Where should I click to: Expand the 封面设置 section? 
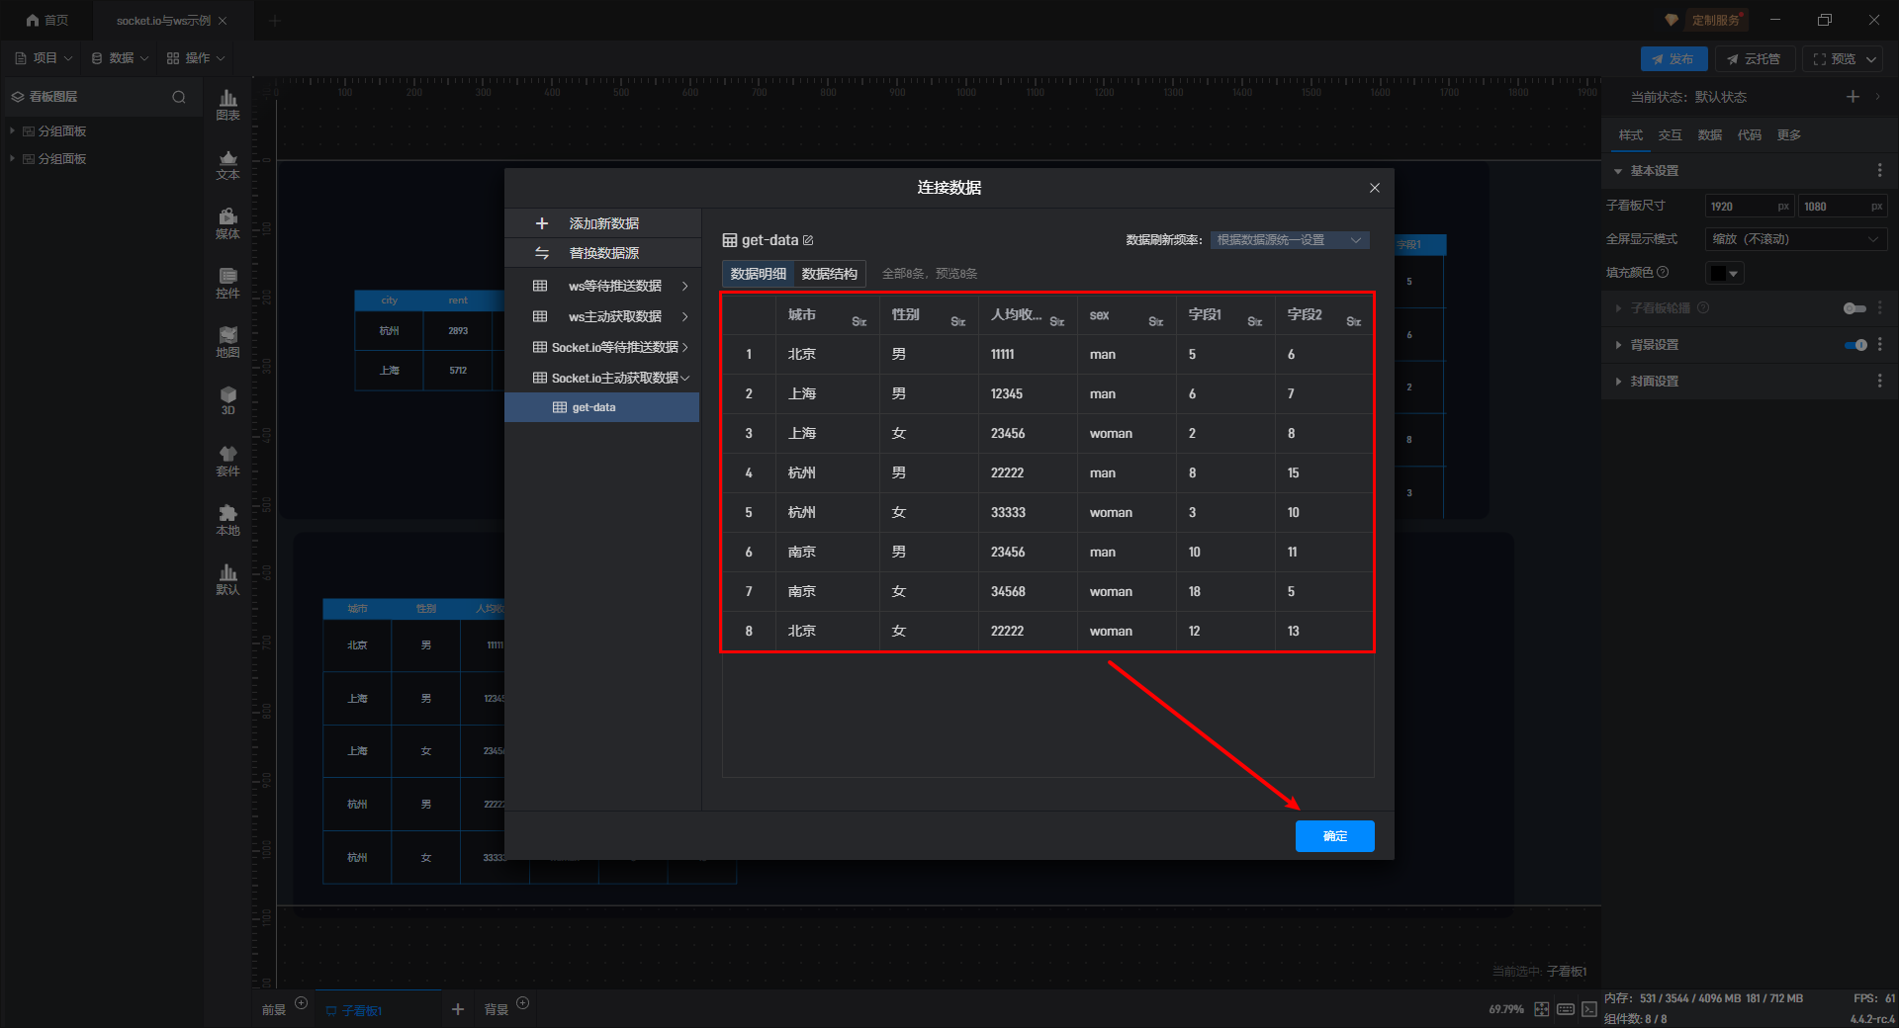click(x=1618, y=381)
